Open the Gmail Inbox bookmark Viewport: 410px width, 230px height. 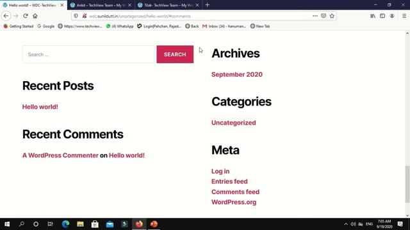224,26
